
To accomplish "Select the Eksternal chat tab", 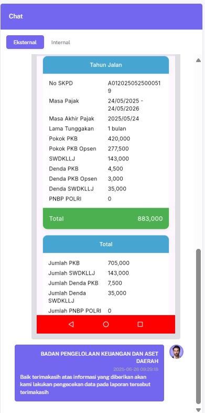I will pyautogui.click(x=25, y=43).
